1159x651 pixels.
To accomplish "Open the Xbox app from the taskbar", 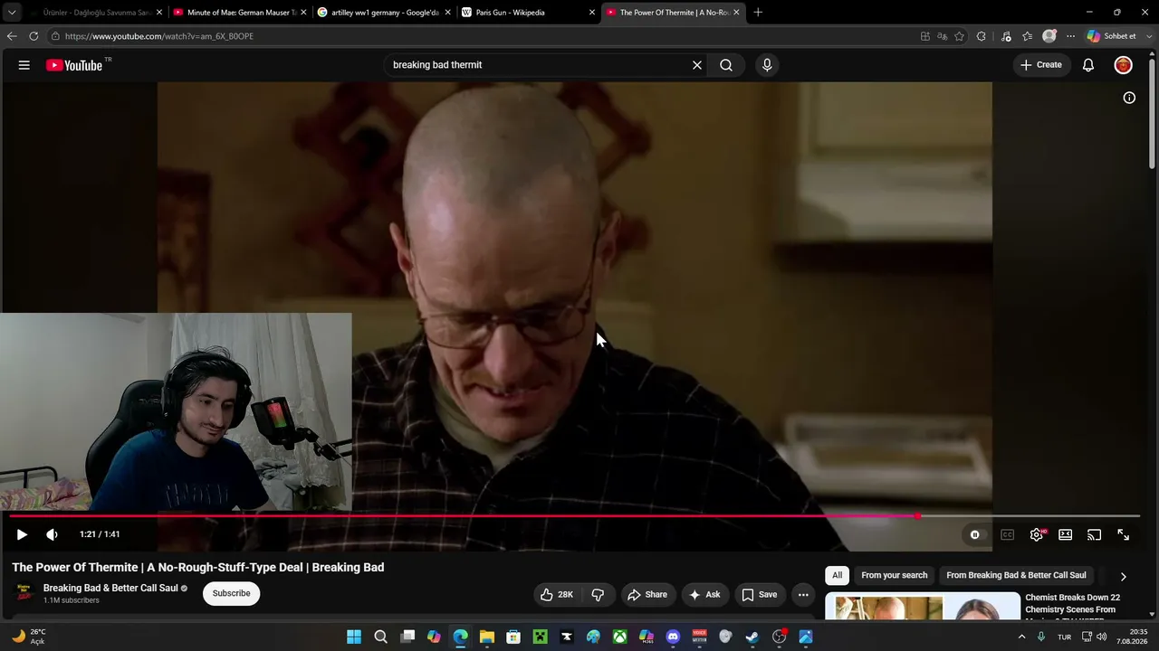I will tap(619, 637).
